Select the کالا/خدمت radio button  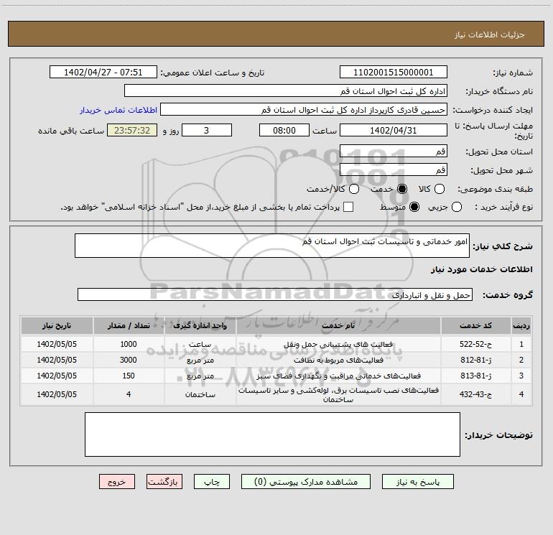pyautogui.click(x=354, y=189)
